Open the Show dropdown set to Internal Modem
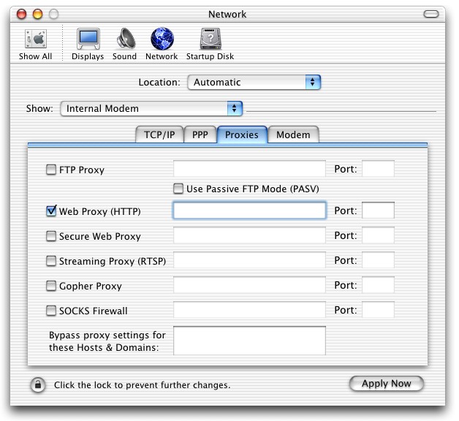This screenshot has height=421, width=459. click(x=151, y=109)
